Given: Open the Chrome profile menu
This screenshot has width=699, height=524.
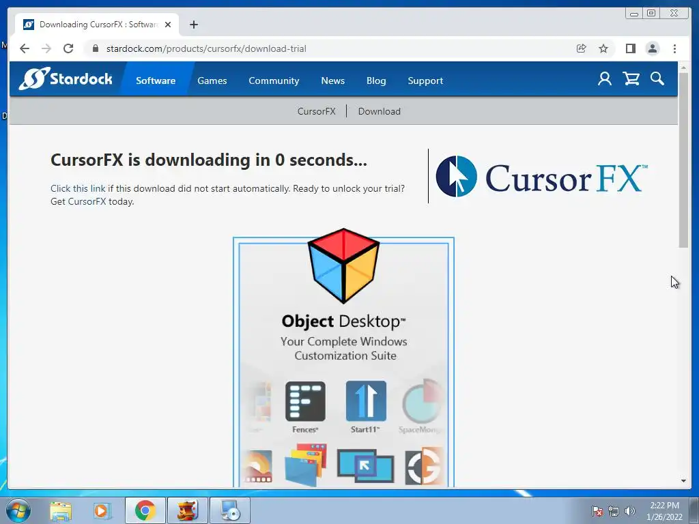Looking at the screenshot, I should pyautogui.click(x=652, y=48).
